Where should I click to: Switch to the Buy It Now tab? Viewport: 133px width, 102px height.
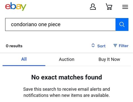coord(109,59)
